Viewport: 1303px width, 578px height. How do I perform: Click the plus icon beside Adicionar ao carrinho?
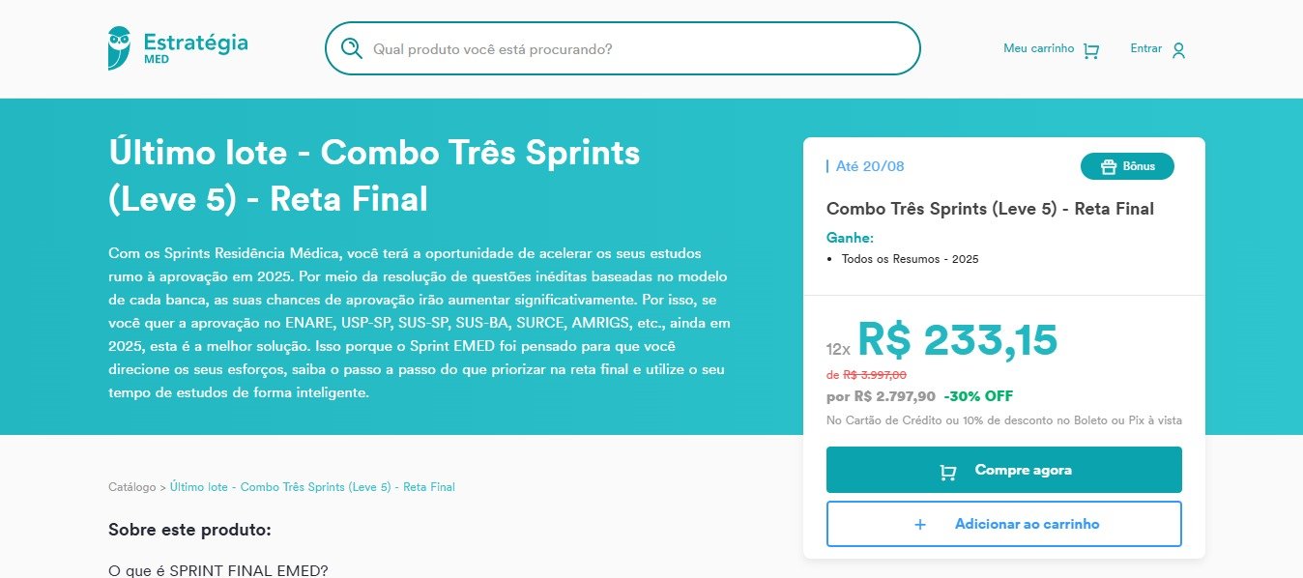tap(919, 524)
